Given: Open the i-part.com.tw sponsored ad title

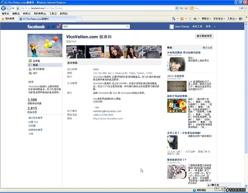Looking at the screenshot, I should 184,52.
